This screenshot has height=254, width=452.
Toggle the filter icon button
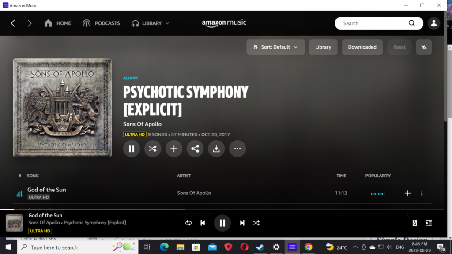tap(424, 47)
